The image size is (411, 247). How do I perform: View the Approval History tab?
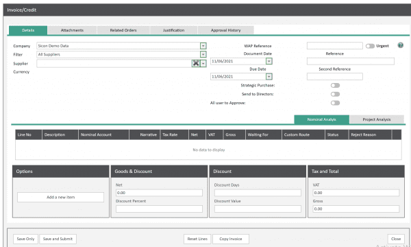(x=225, y=30)
